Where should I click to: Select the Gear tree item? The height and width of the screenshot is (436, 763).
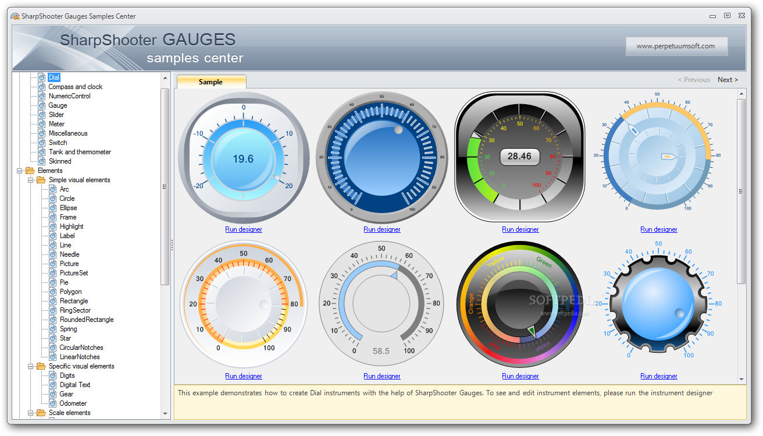pos(66,394)
